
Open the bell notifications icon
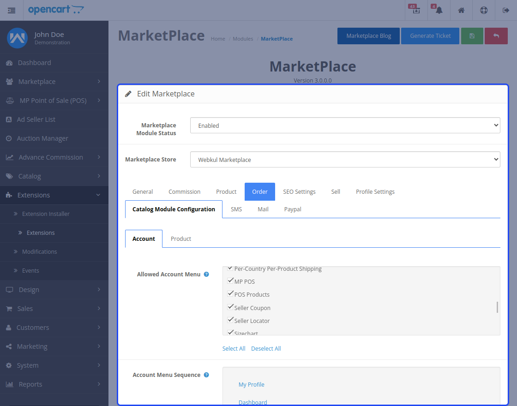pos(439,10)
